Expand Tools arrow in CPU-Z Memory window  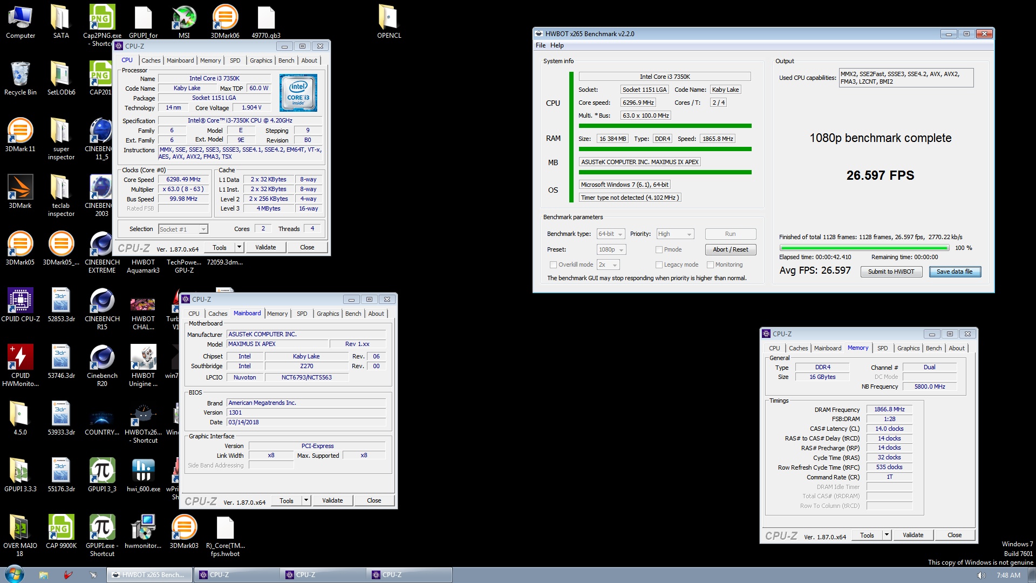(x=887, y=535)
